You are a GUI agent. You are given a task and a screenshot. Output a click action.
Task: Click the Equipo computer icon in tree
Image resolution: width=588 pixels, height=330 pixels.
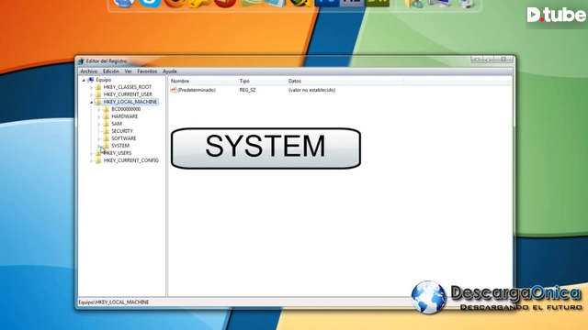coord(90,80)
